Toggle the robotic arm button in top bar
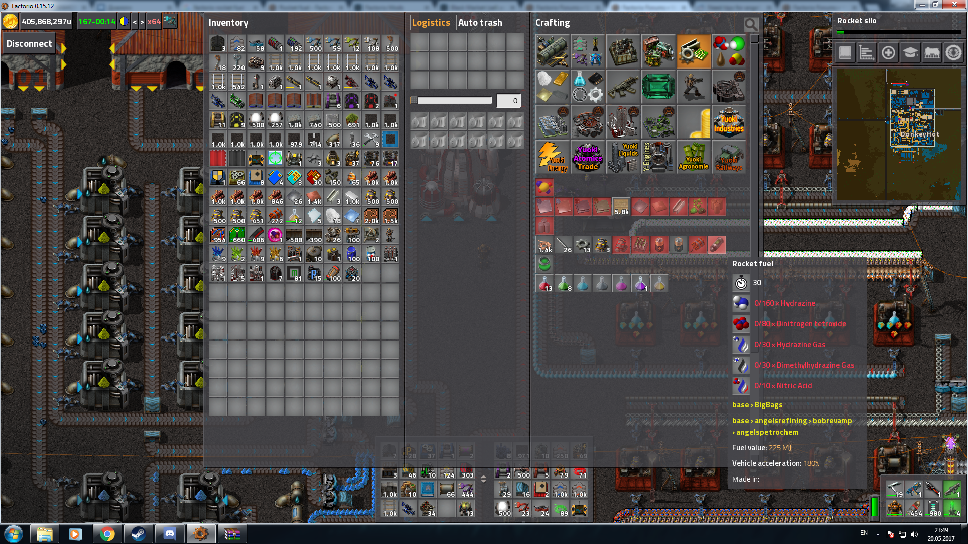968x544 pixels. point(170,22)
